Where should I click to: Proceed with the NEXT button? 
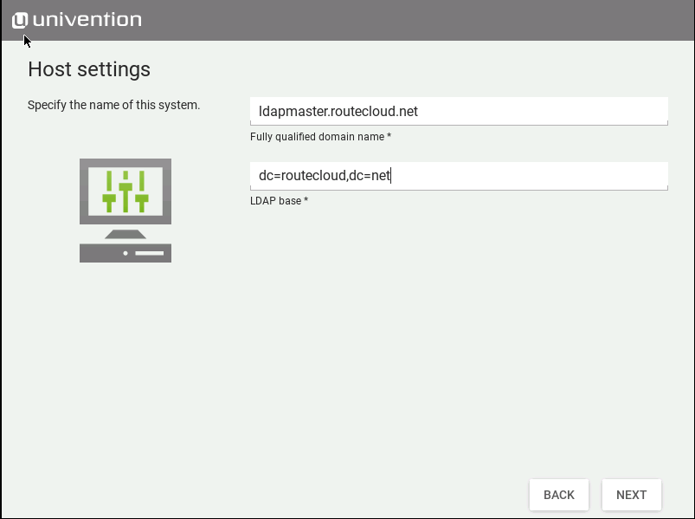(x=631, y=495)
